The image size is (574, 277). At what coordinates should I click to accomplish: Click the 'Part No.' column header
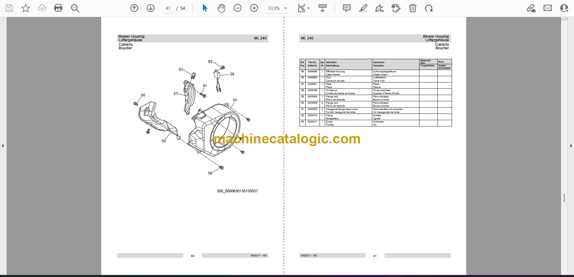(x=312, y=62)
